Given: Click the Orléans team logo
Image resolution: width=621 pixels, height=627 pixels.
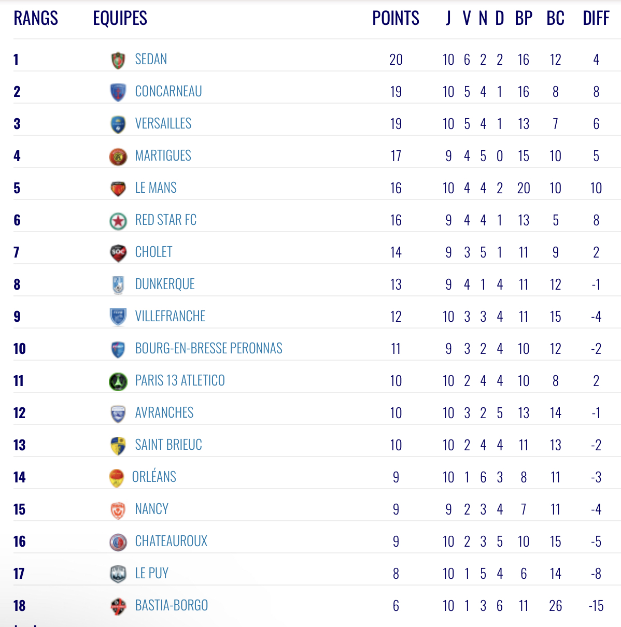Looking at the screenshot, I should coord(117,478).
